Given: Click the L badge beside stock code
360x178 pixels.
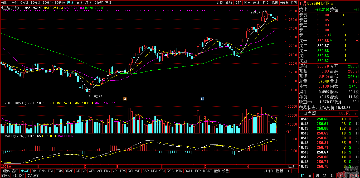Looking at the screenshot, I should (301, 3).
